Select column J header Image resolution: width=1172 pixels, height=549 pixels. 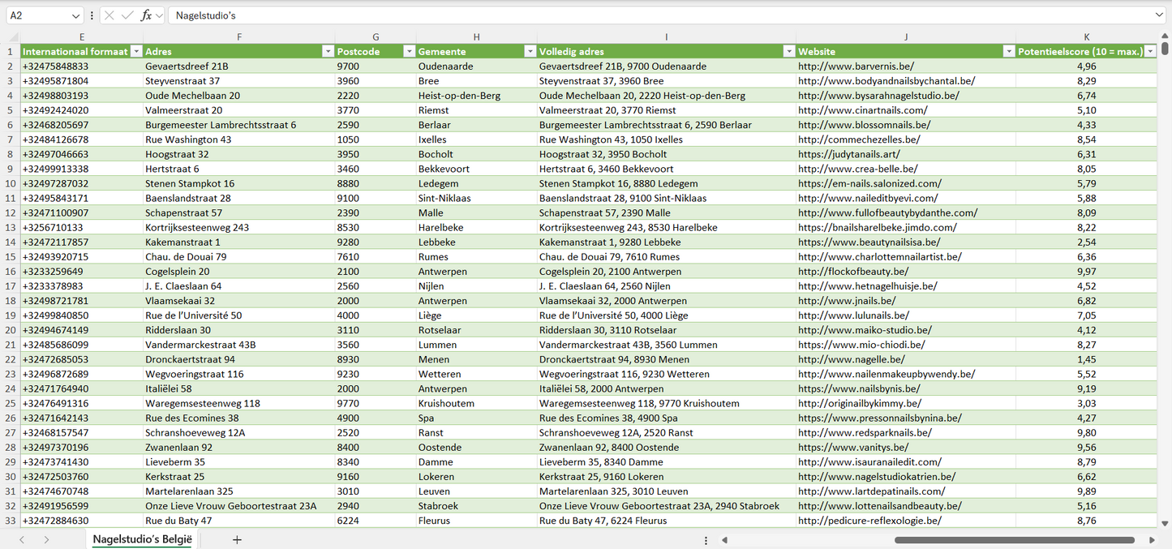(x=905, y=36)
